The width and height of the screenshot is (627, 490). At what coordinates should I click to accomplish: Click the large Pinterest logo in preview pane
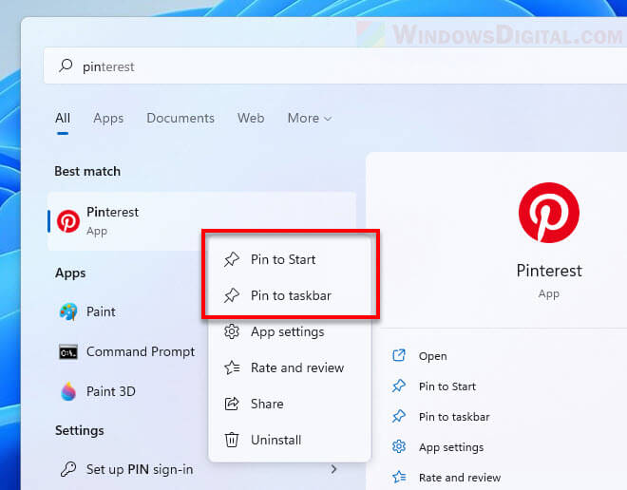tap(549, 213)
